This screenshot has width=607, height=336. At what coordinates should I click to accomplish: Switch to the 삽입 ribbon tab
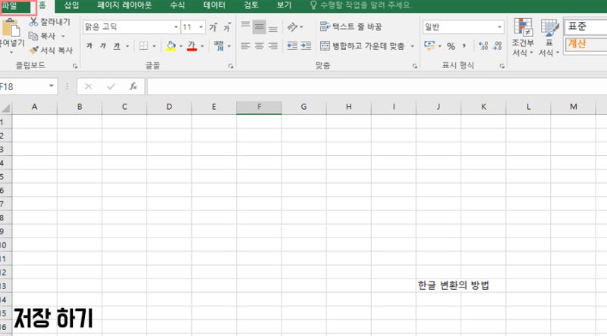[x=71, y=5]
